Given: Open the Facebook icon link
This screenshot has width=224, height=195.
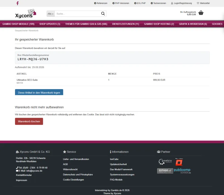Looking at the screenshot, I should 18,3.
